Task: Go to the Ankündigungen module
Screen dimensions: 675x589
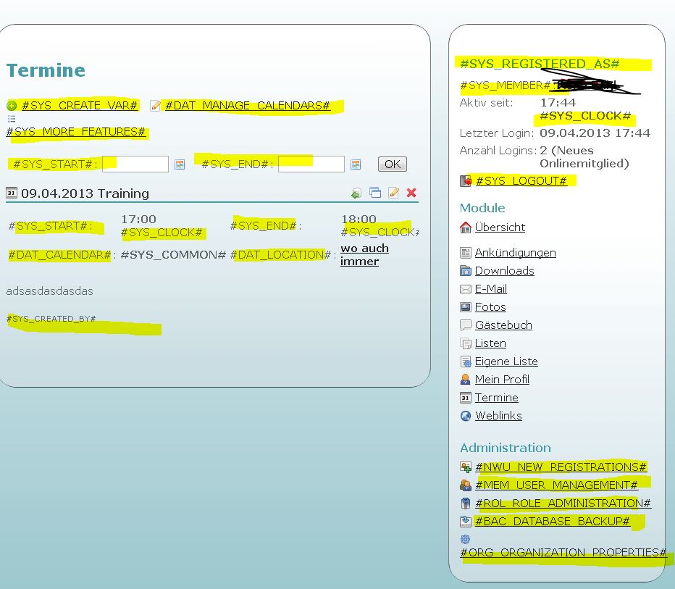Action: [x=515, y=253]
